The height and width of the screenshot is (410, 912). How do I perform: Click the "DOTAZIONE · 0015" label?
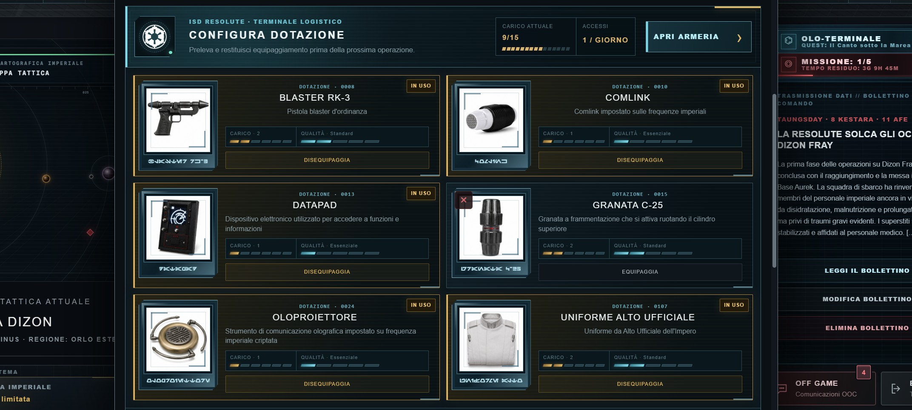(640, 194)
